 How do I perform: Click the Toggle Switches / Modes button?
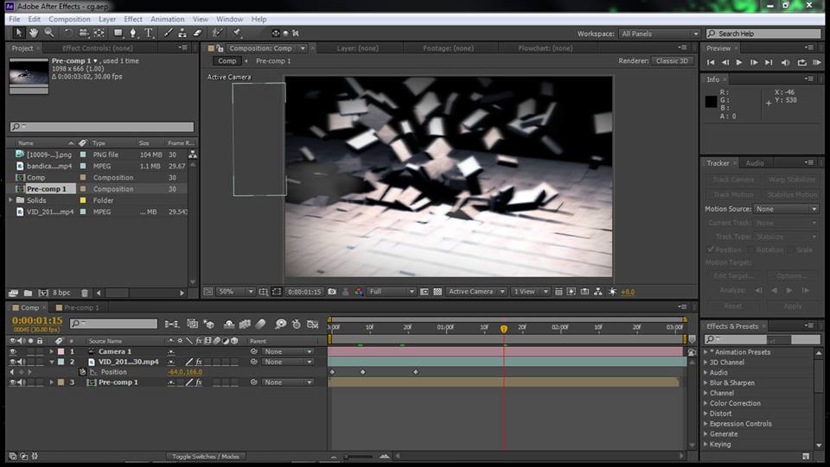pyautogui.click(x=206, y=457)
